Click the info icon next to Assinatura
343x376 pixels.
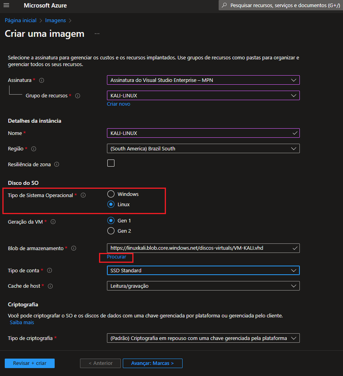(42, 80)
